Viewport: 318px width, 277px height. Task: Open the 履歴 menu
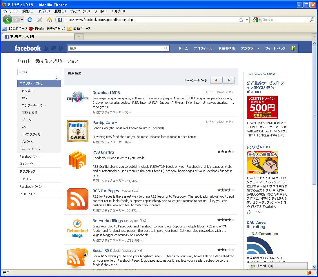[60, 11]
